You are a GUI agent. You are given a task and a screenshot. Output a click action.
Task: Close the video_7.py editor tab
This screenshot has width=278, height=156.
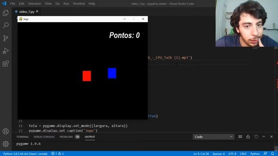point(37,12)
